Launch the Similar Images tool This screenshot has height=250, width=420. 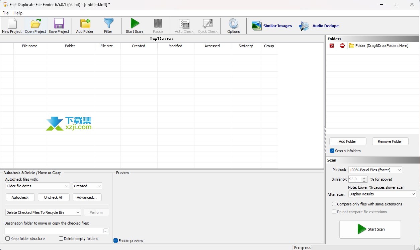point(272,26)
